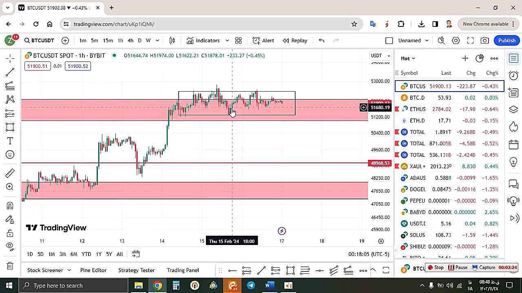Open the indicator templates grid
Viewport: 522px width, 293px height.
[239, 40]
